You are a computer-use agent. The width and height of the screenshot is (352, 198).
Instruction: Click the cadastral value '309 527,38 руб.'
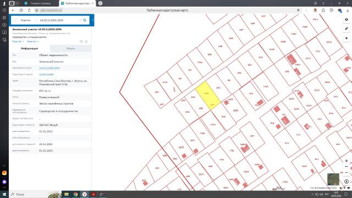pyautogui.click(x=48, y=125)
